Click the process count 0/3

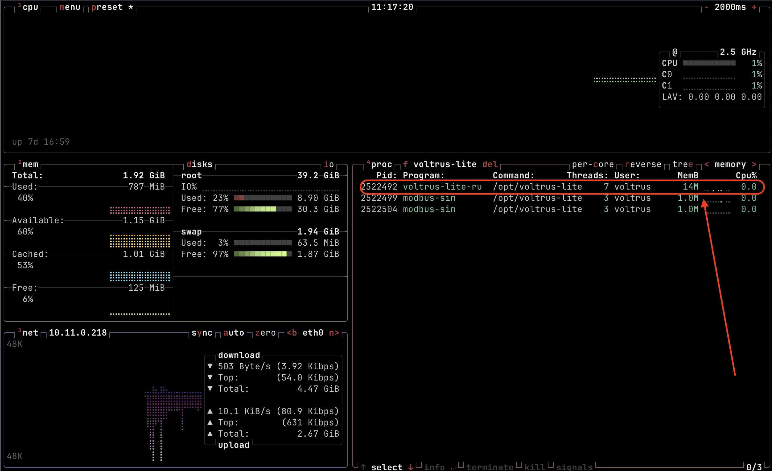point(754,467)
